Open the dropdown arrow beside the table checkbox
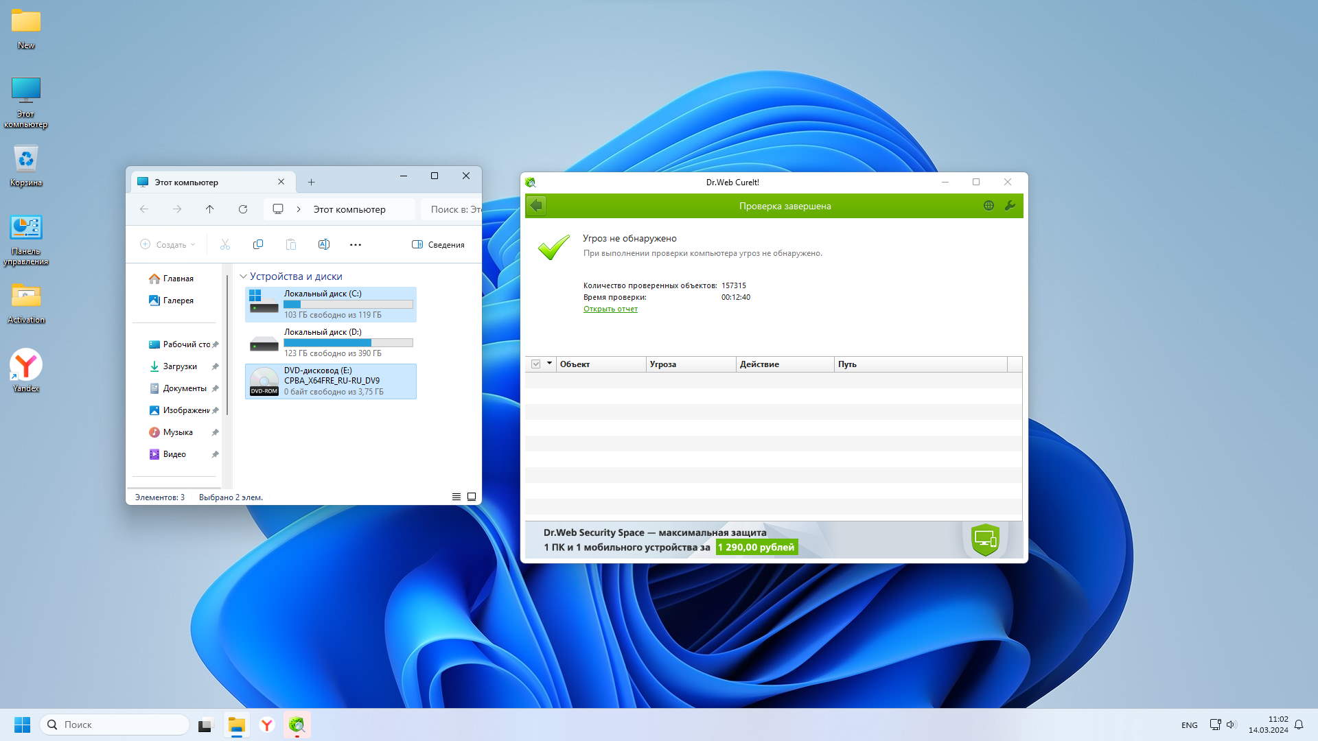The height and width of the screenshot is (741, 1318). (549, 364)
